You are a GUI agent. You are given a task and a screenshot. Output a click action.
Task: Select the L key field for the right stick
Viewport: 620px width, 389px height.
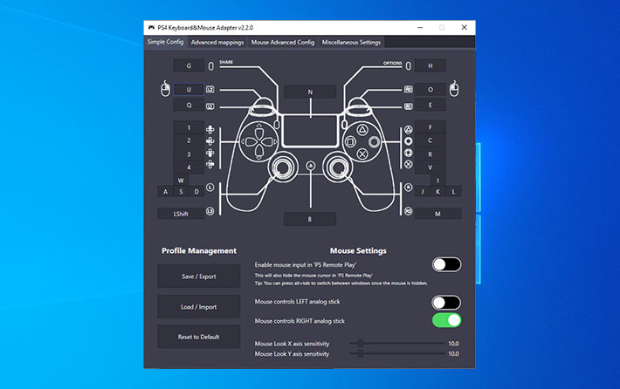453,192
